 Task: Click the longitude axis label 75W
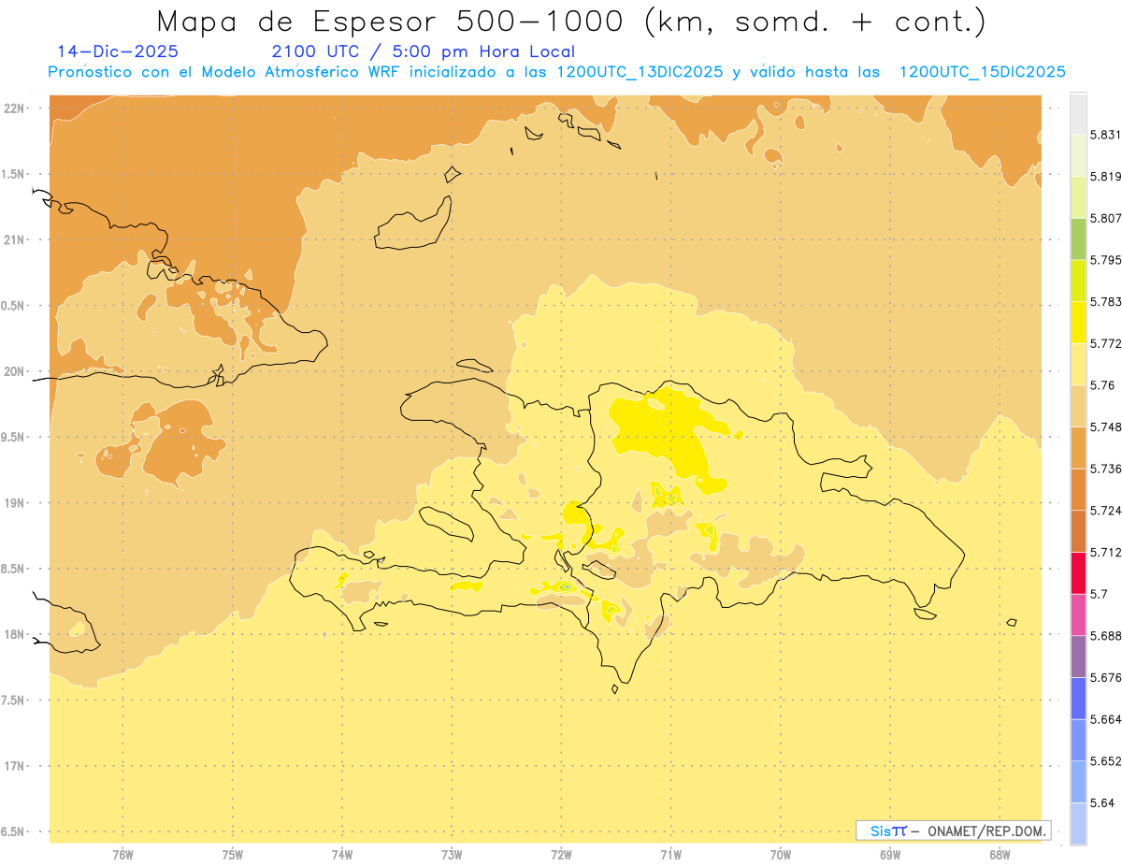point(233,855)
